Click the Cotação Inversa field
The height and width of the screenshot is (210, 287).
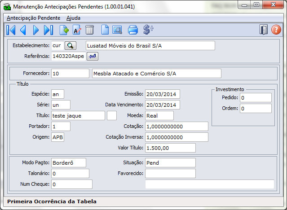[177, 137]
